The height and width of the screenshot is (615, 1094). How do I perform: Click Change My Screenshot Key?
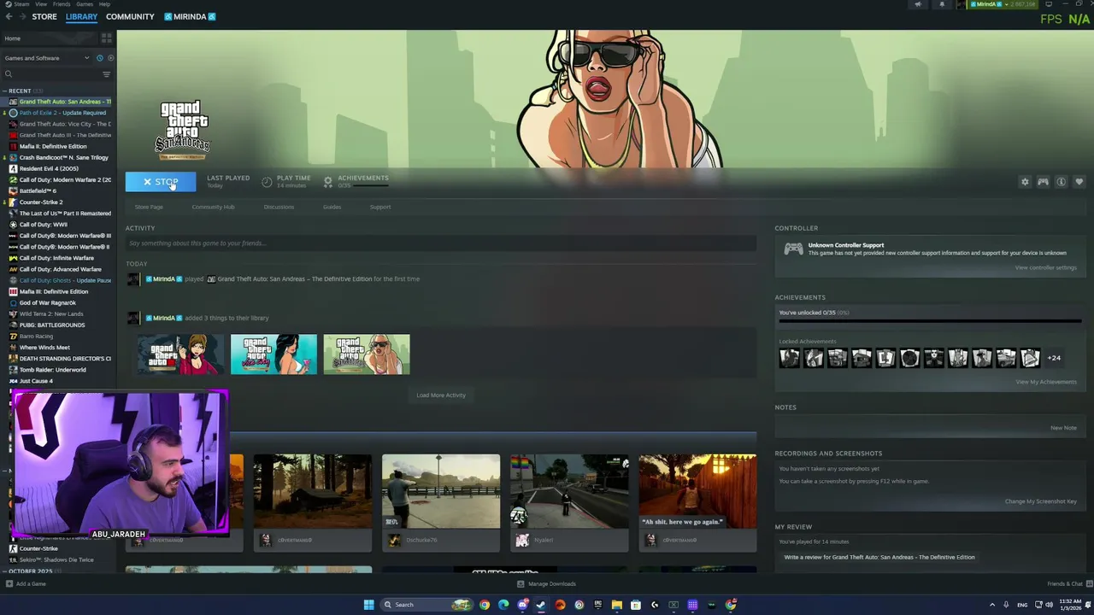click(1040, 501)
